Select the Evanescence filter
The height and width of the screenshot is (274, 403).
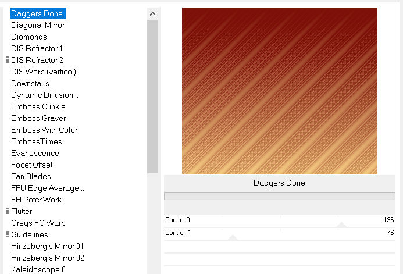(35, 153)
